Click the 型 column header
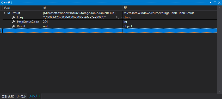Screen dimensions: 222x99 (x=170, y=8)
